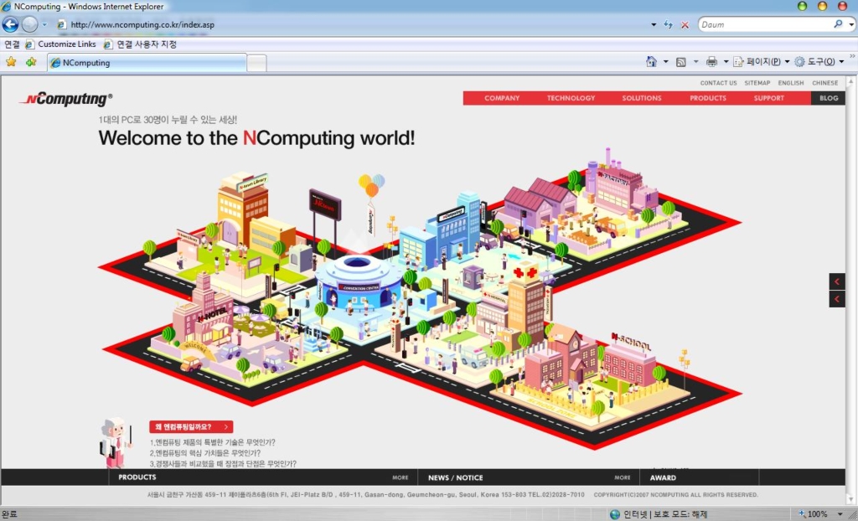Click the NComputing logo

coord(65,99)
